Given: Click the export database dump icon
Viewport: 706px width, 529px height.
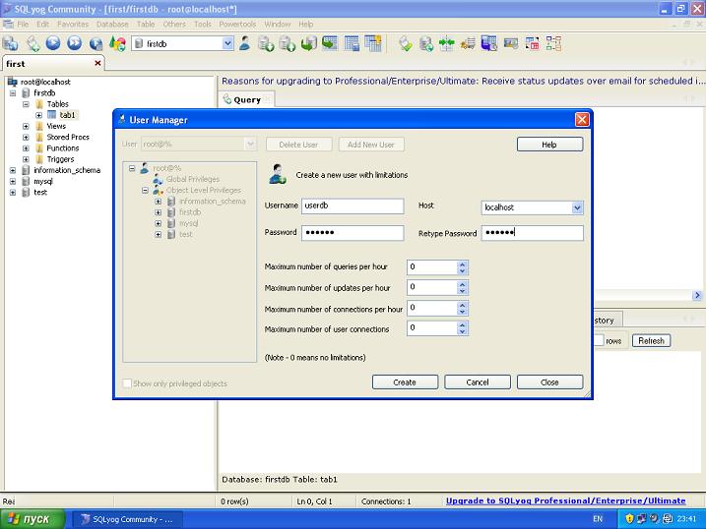Looking at the screenshot, I should point(287,43).
